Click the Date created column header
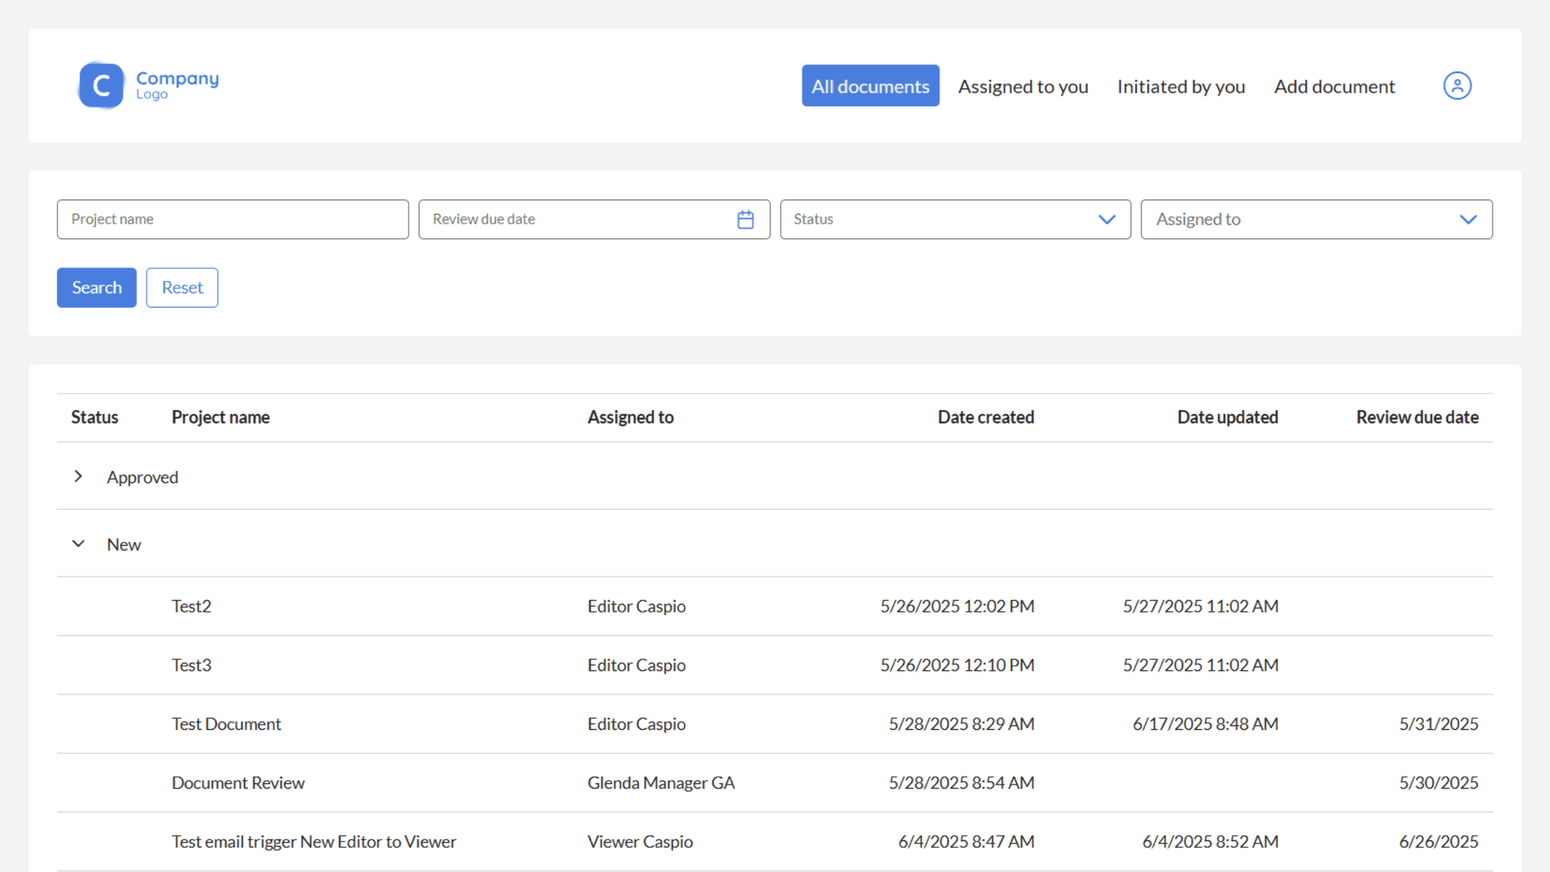This screenshot has width=1550, height=872. [x=986, y=416]
